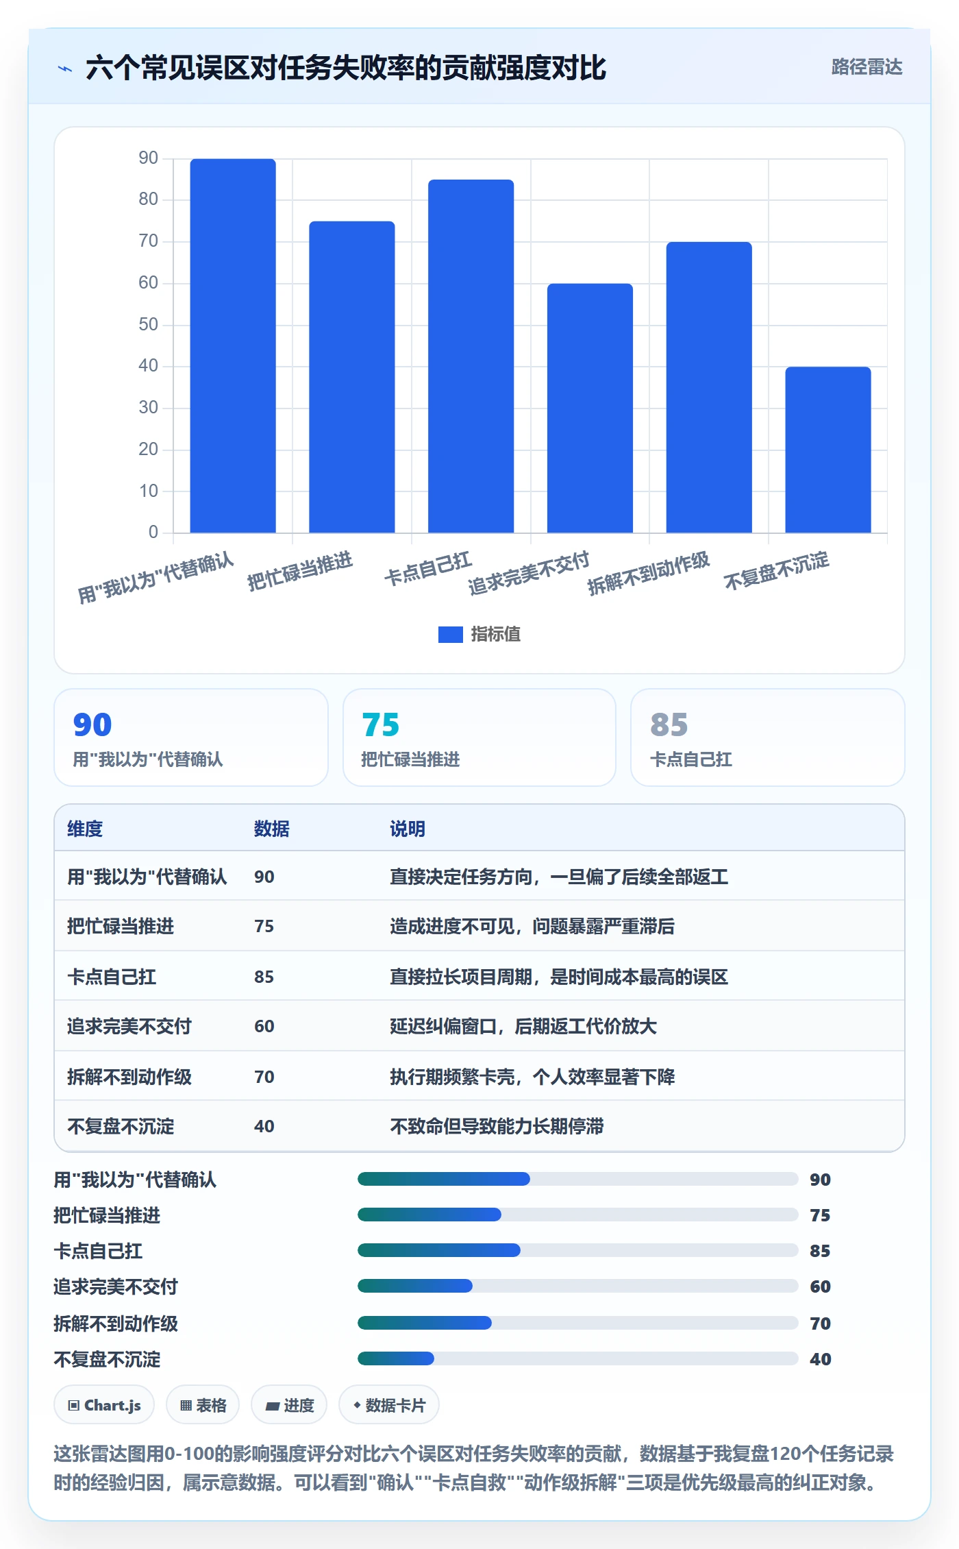
Task: Click the 不复盘不沉淀 row name in table
Action: [x=121, y=1126]
